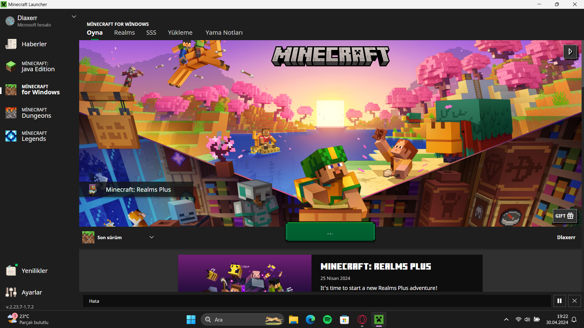Open the taskbar clock and date
The width and height of the screenshot is (584, 328).
click(x=557, y=319)
